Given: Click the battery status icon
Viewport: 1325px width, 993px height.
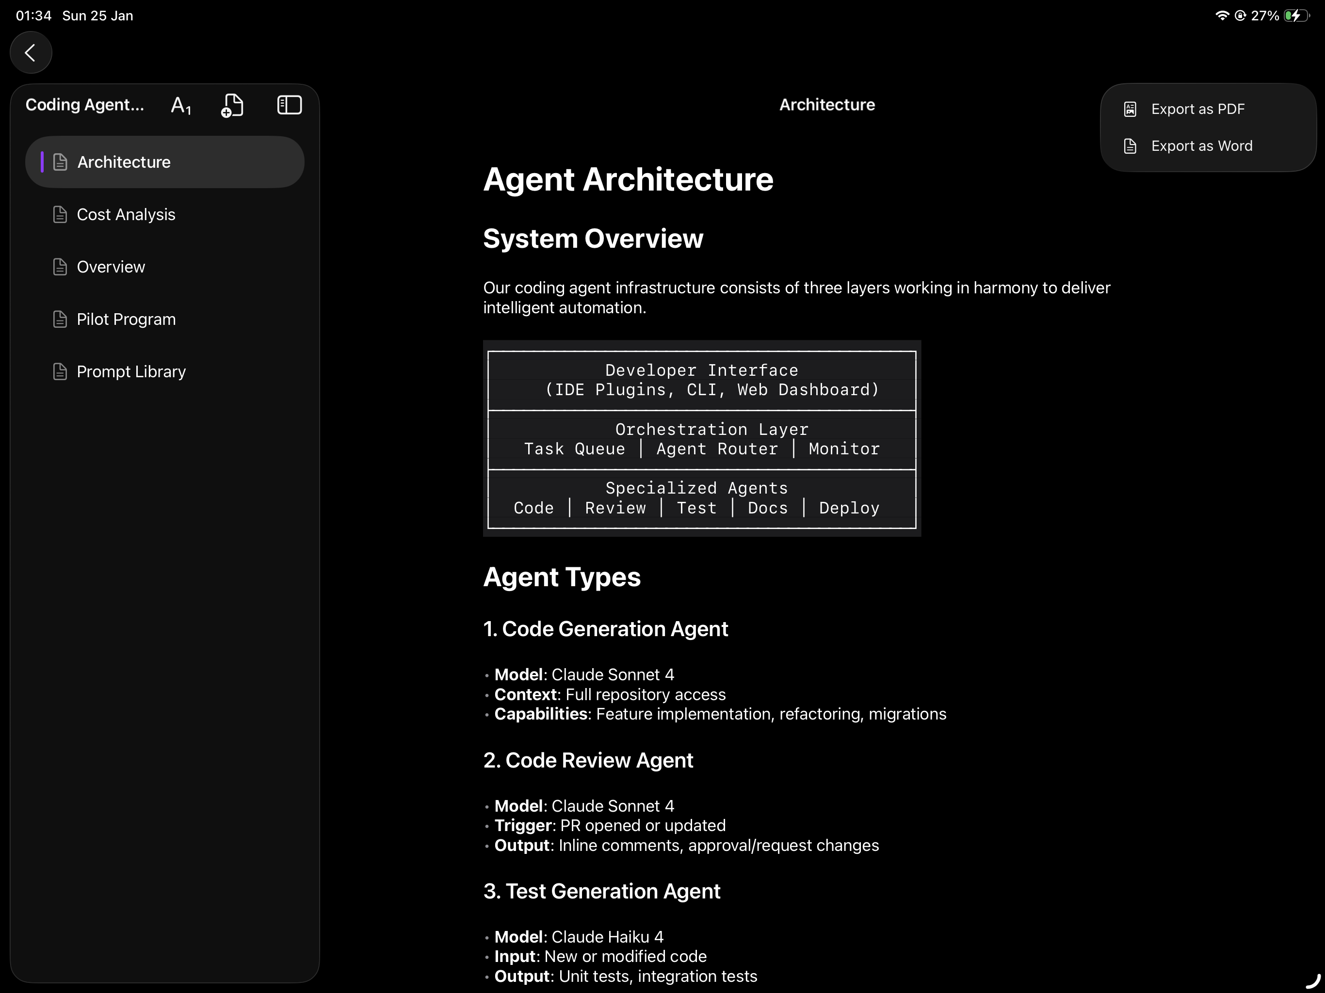Looking at the screenshot, I should point(1296,16).
